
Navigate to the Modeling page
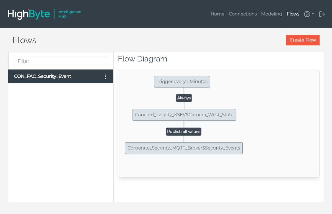click(271, 14)
